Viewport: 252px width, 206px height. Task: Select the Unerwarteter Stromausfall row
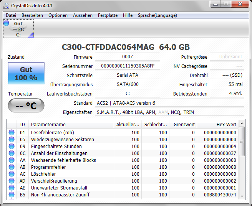[123, 188]
